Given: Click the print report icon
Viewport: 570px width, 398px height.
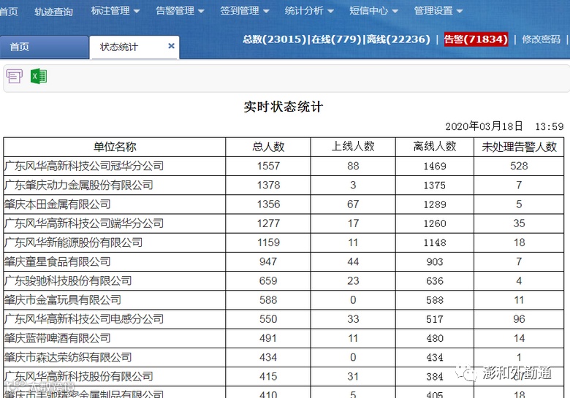Looking at the screenshot, I should 14,76.
